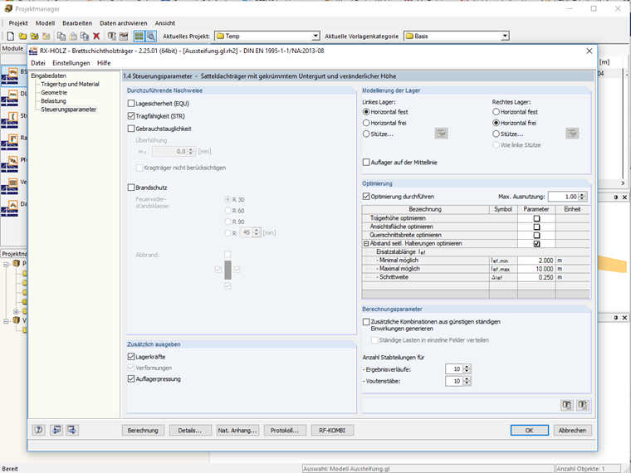Click Ergebnisverläufe division count stepper
This screenshot has height=473, width=631.
pyautogui.click(x=467, y=369)
